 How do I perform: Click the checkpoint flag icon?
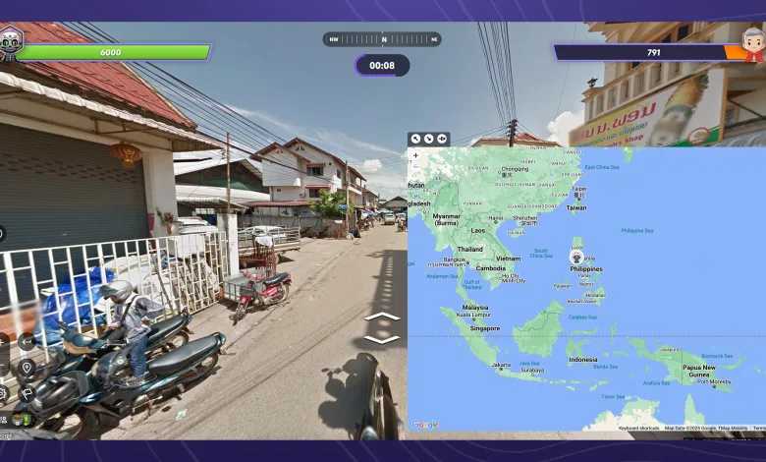(x=27, y=392)
